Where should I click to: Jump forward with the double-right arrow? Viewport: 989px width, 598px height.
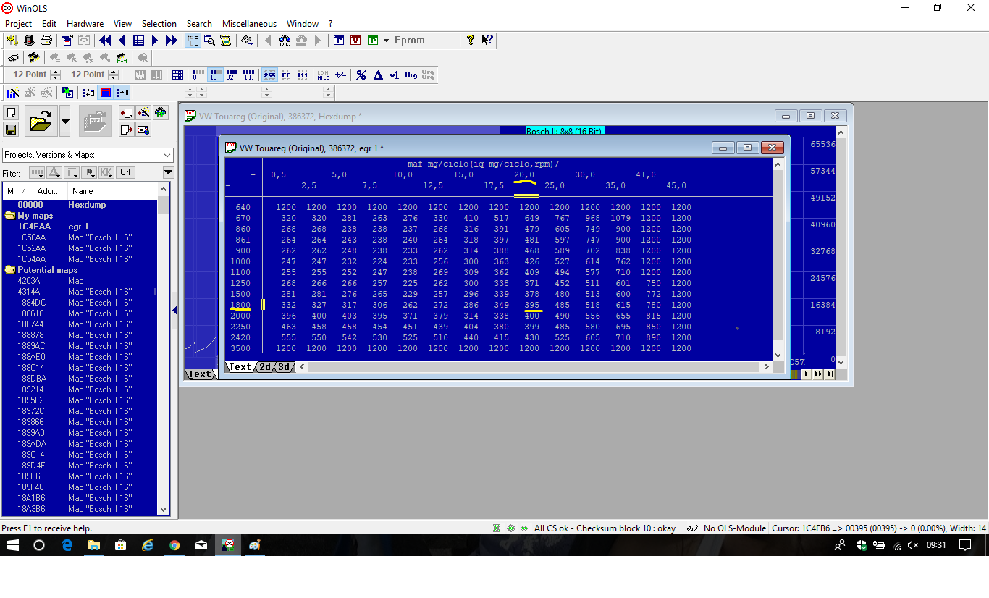coord(172,41)
